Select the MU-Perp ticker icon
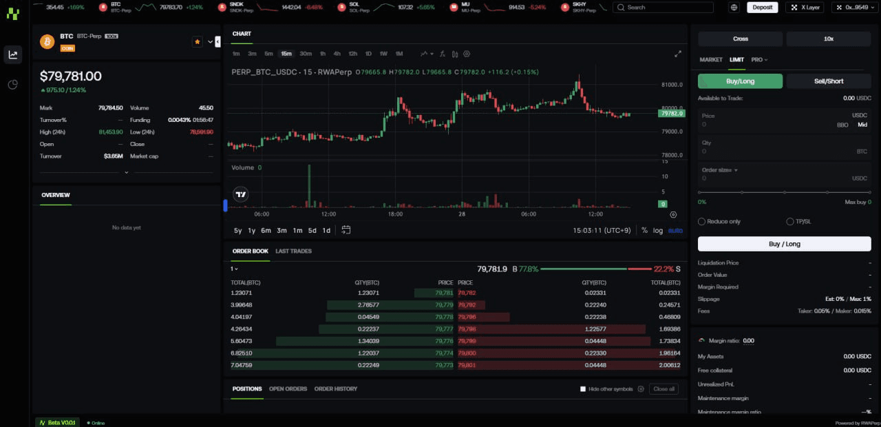The height and width of the screenshot is (427, 881). [x=454, y=7]
